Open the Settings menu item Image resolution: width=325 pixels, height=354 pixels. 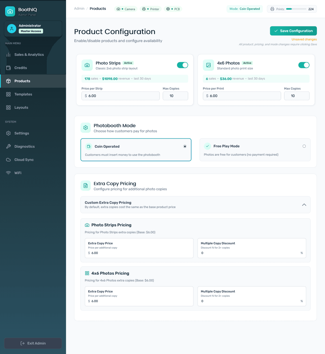[22, 133]
